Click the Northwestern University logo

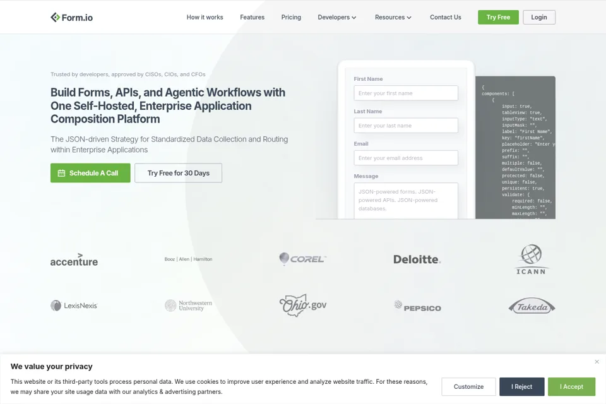coord(188,306)
